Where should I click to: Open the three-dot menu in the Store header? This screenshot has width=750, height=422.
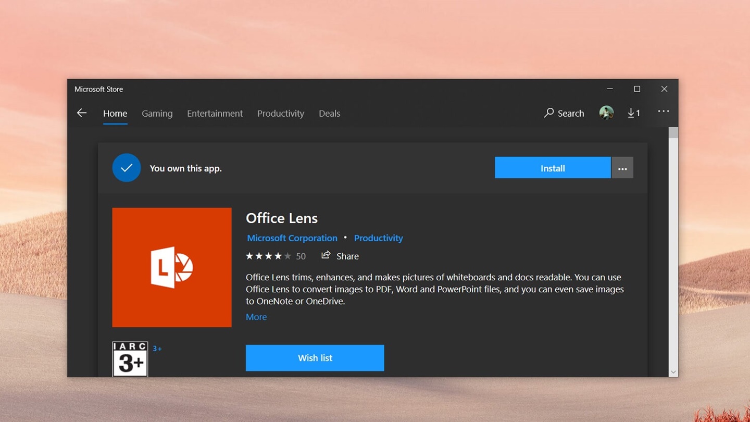point(663,111)
